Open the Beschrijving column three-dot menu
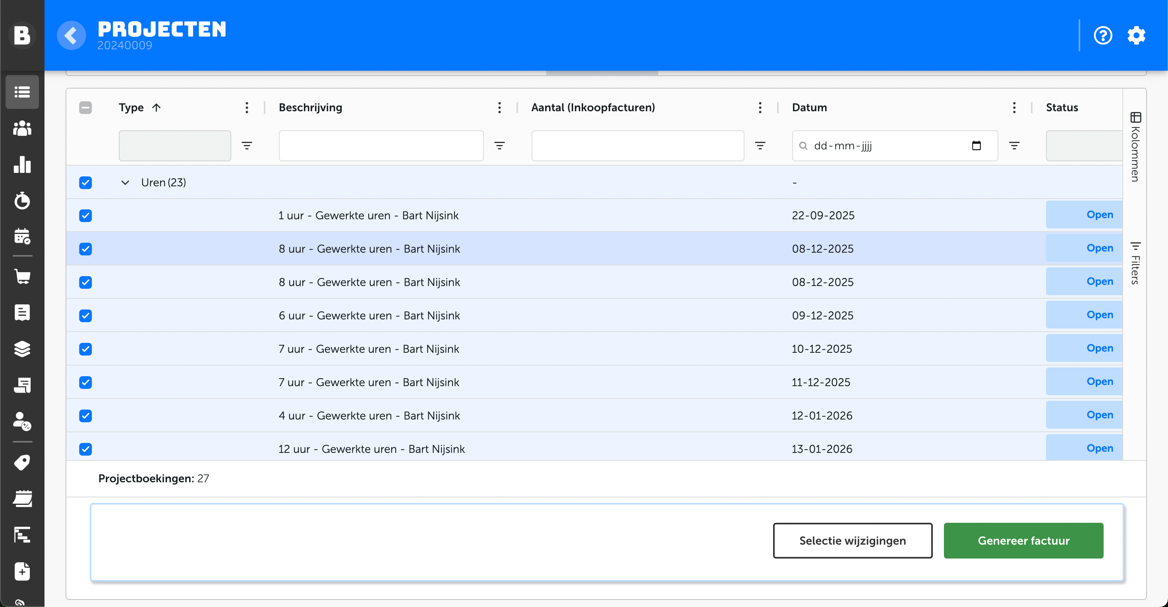Viewport: 1168px width, 607px height. tap(499, 107)
